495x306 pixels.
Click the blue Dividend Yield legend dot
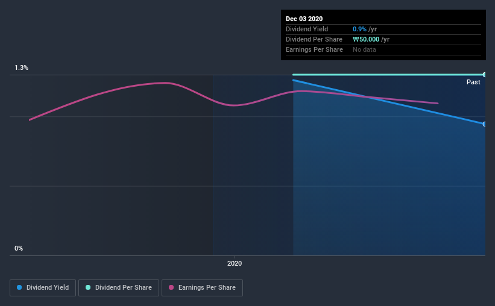click(19, 287)
